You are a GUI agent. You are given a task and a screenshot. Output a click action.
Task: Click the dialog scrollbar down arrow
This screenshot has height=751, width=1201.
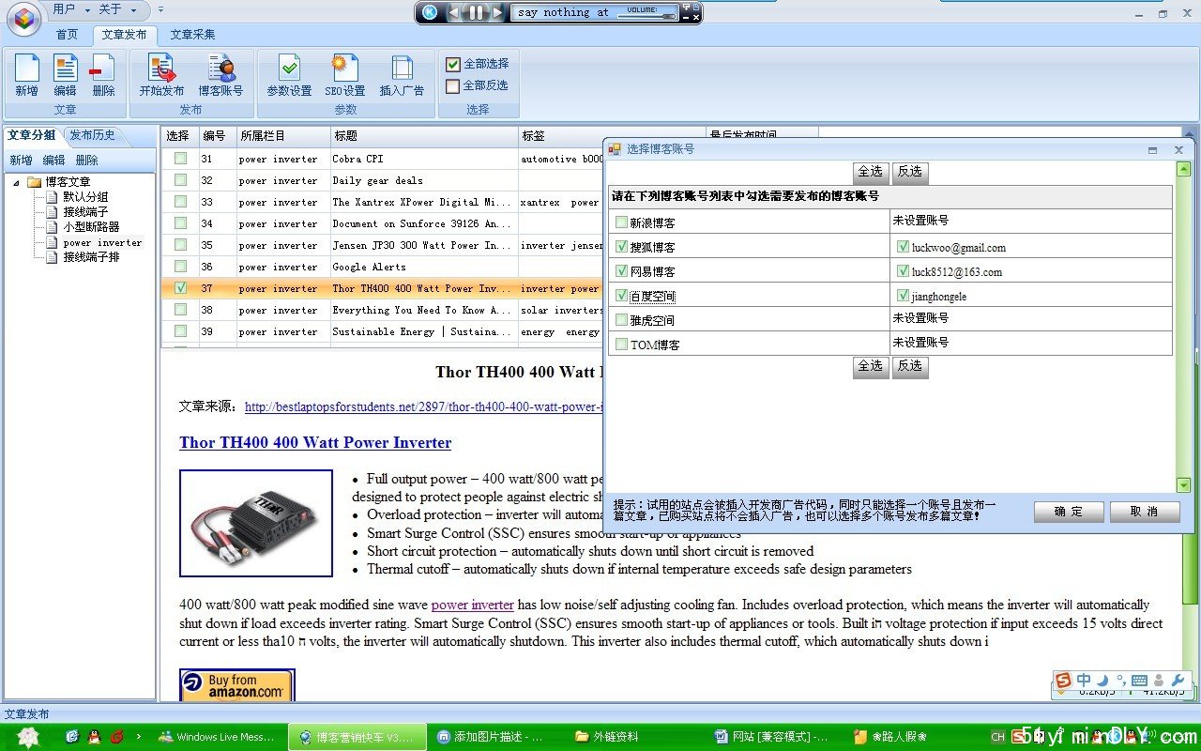[x=1183, y=485]
